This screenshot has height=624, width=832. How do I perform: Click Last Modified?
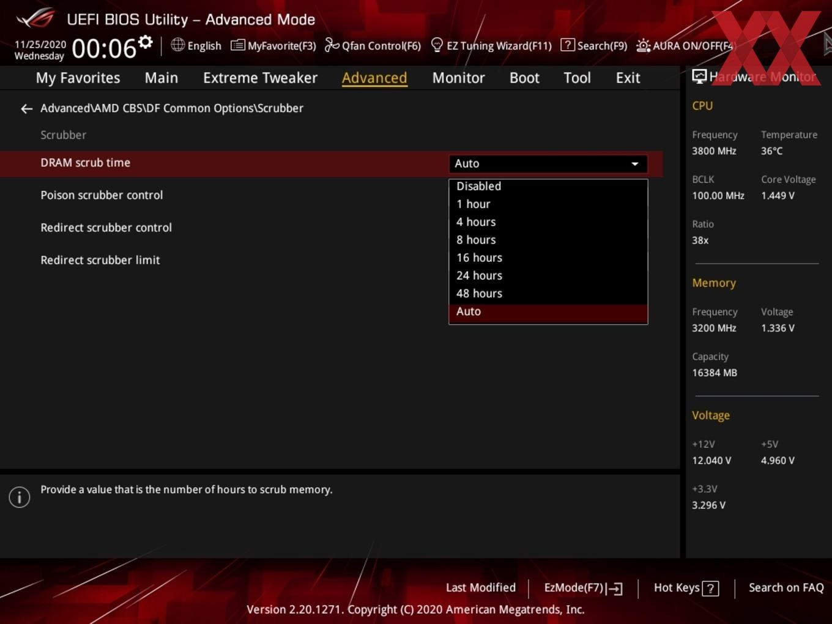tap(480, 588)
